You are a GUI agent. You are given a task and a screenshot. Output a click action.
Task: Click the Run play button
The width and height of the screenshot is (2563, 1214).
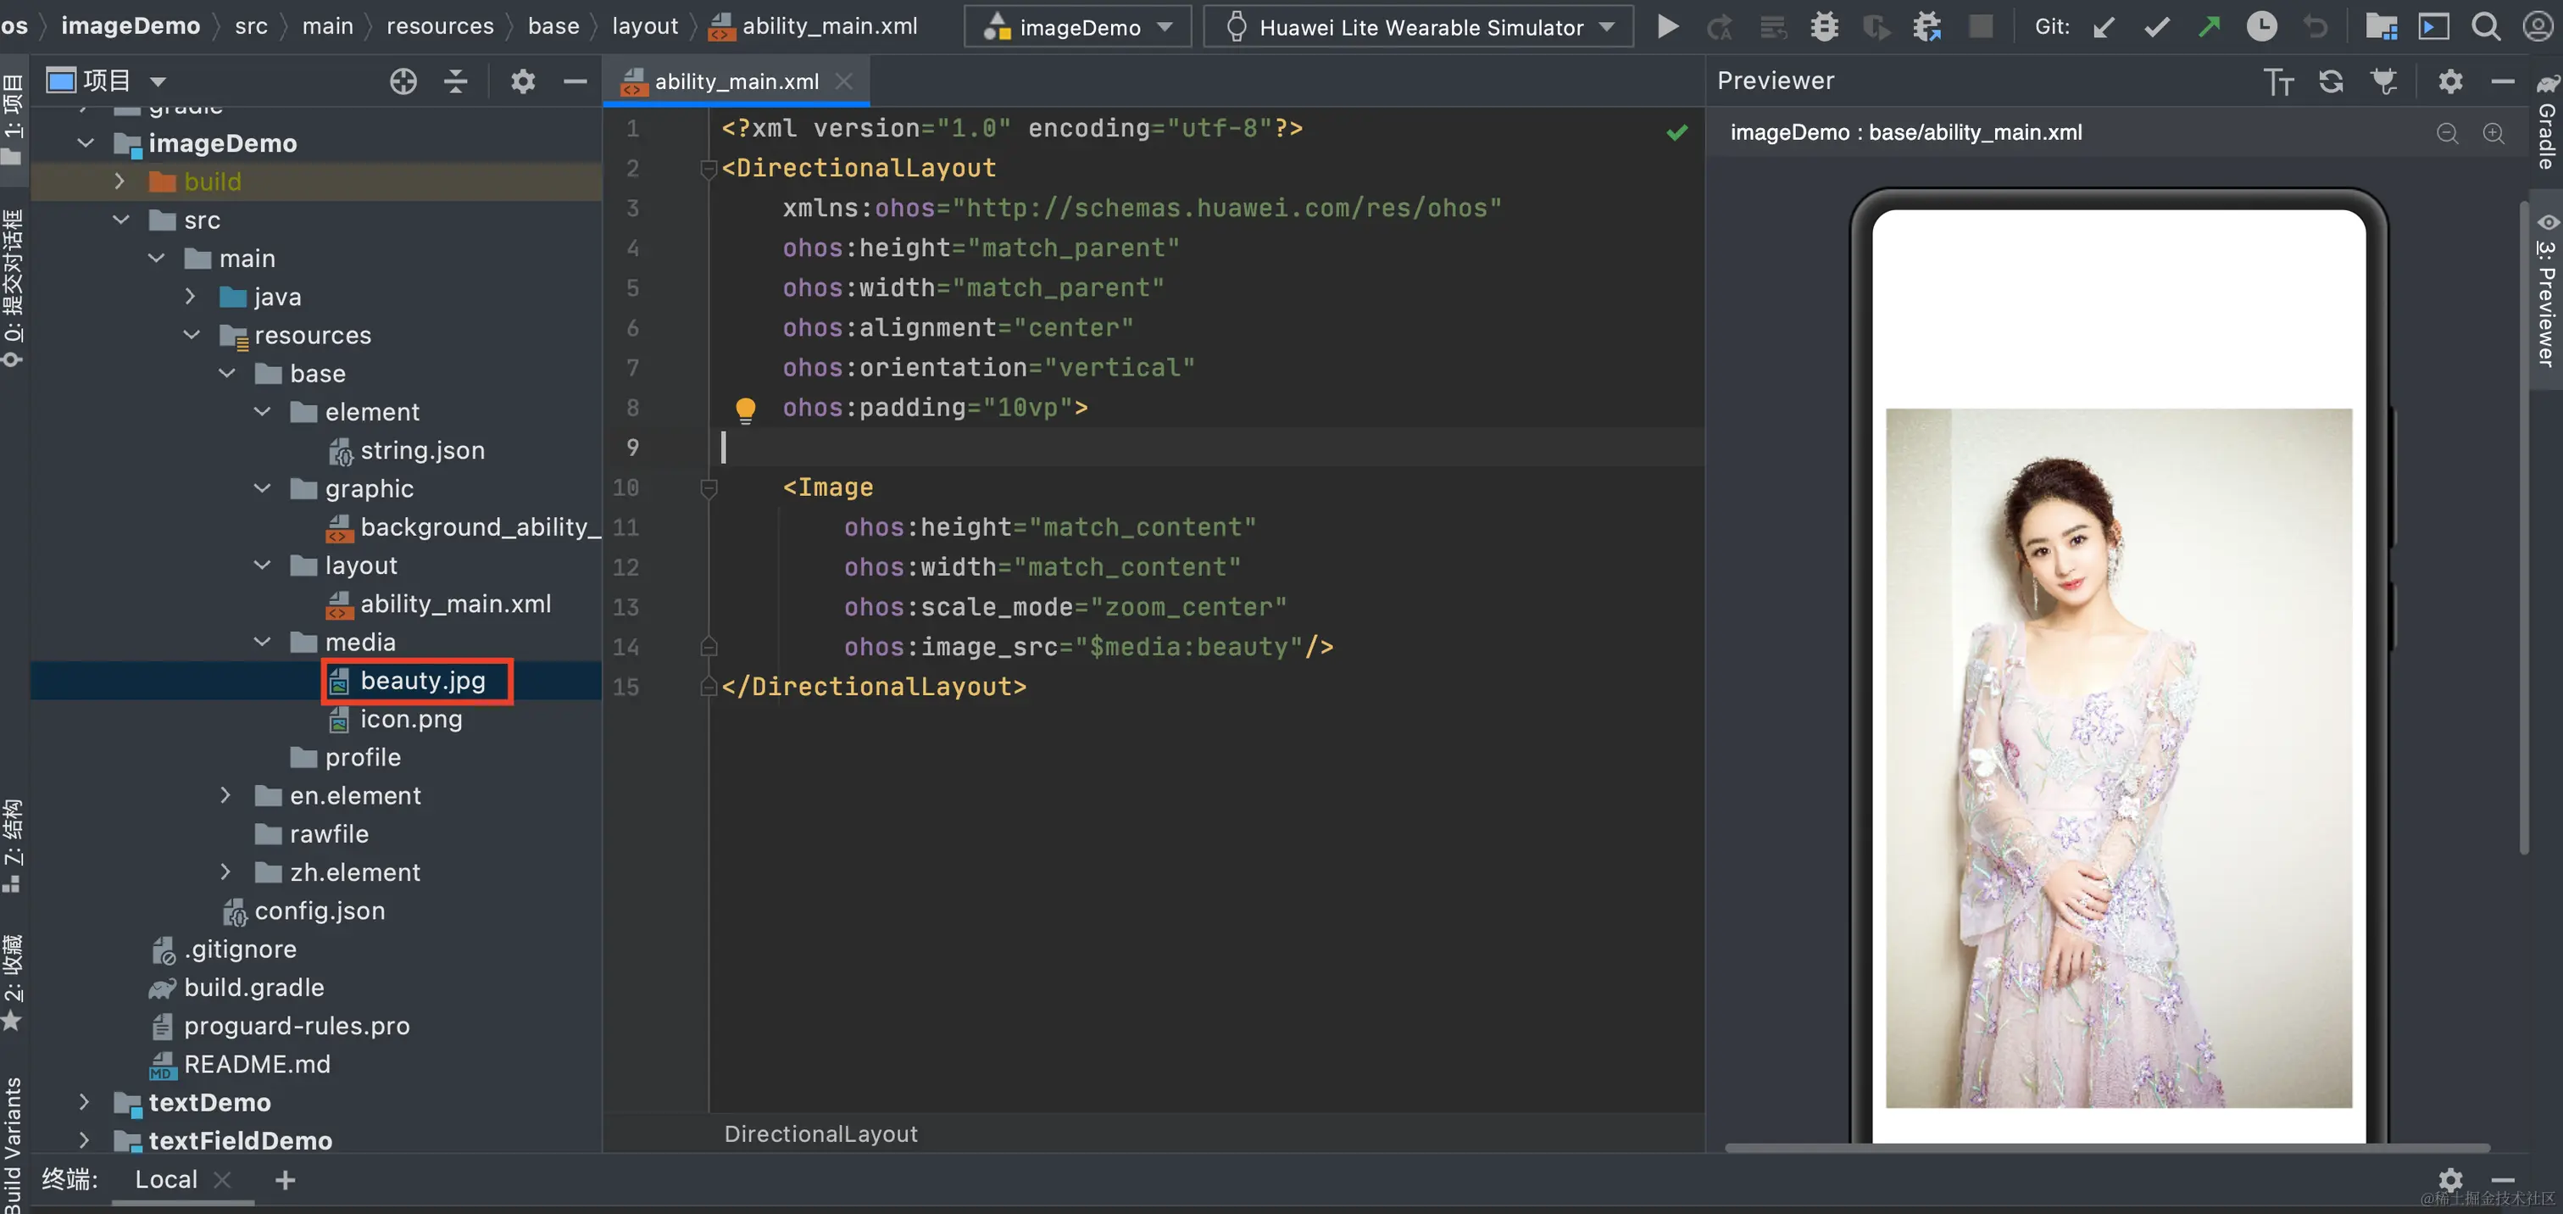click(x=1667, y=27)
